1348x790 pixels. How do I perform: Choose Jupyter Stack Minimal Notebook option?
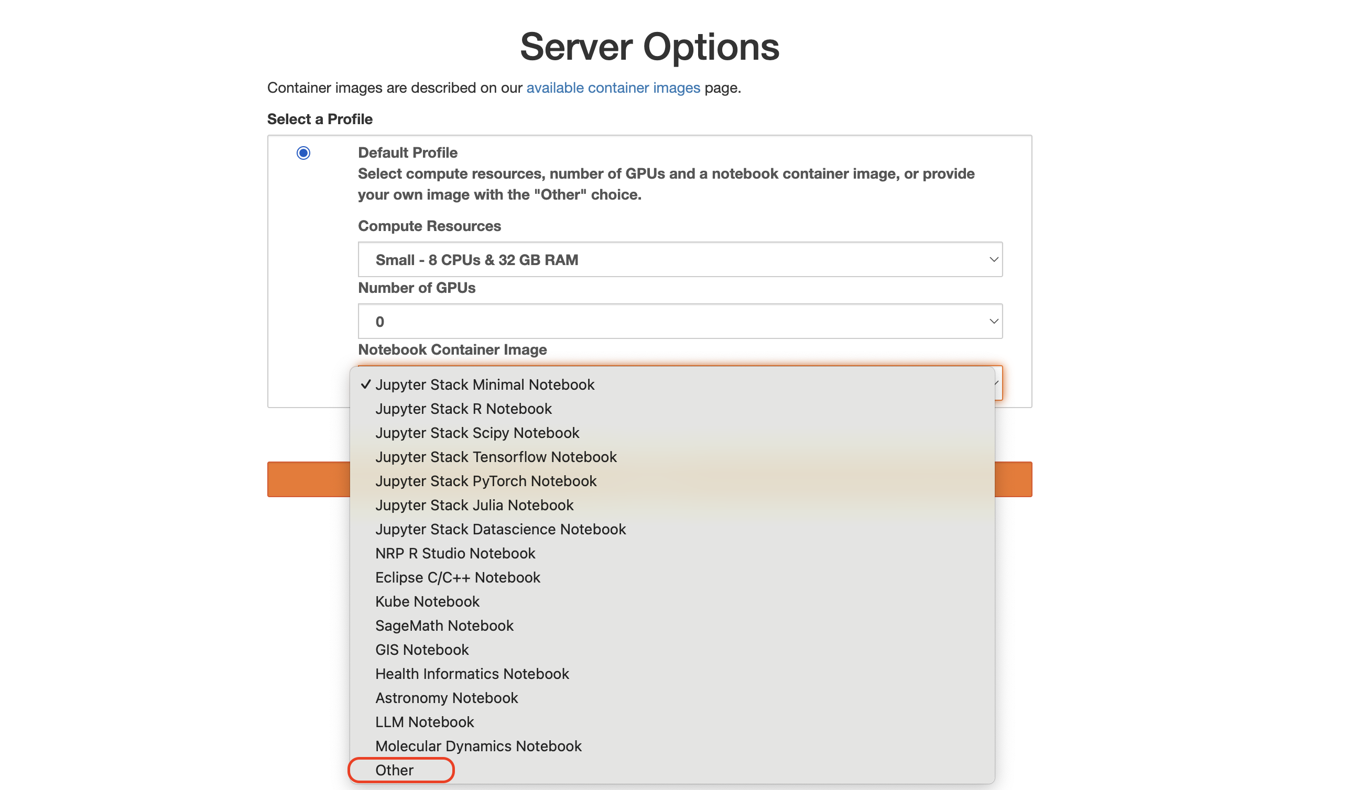pos(672,385)
